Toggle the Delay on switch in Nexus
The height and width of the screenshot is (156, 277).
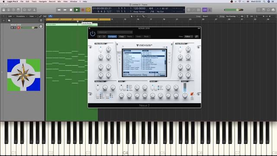121,88
